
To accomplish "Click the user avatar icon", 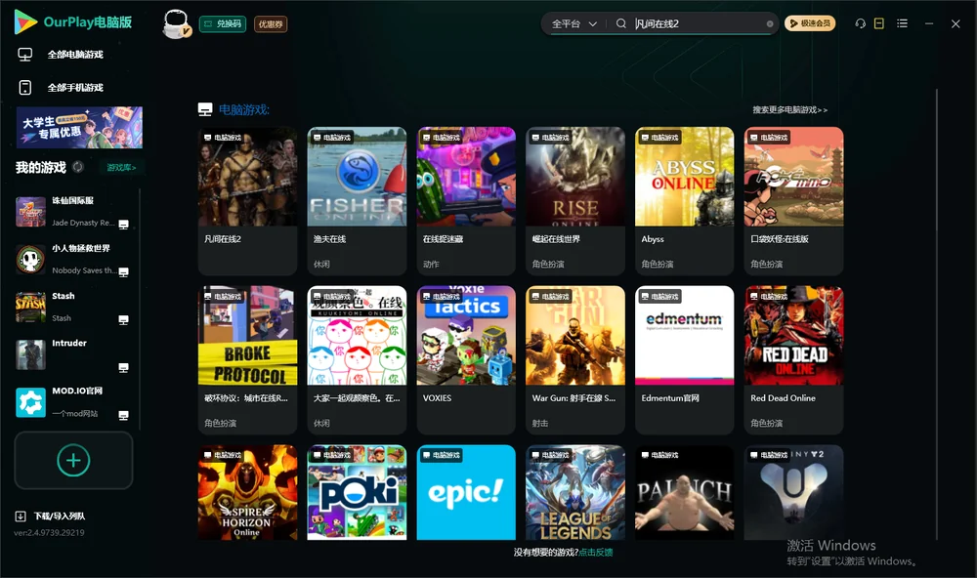I will tap(176, 24).
